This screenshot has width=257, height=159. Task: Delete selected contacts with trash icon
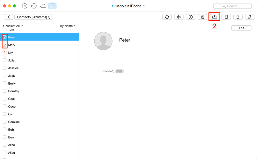coord(203,17)
